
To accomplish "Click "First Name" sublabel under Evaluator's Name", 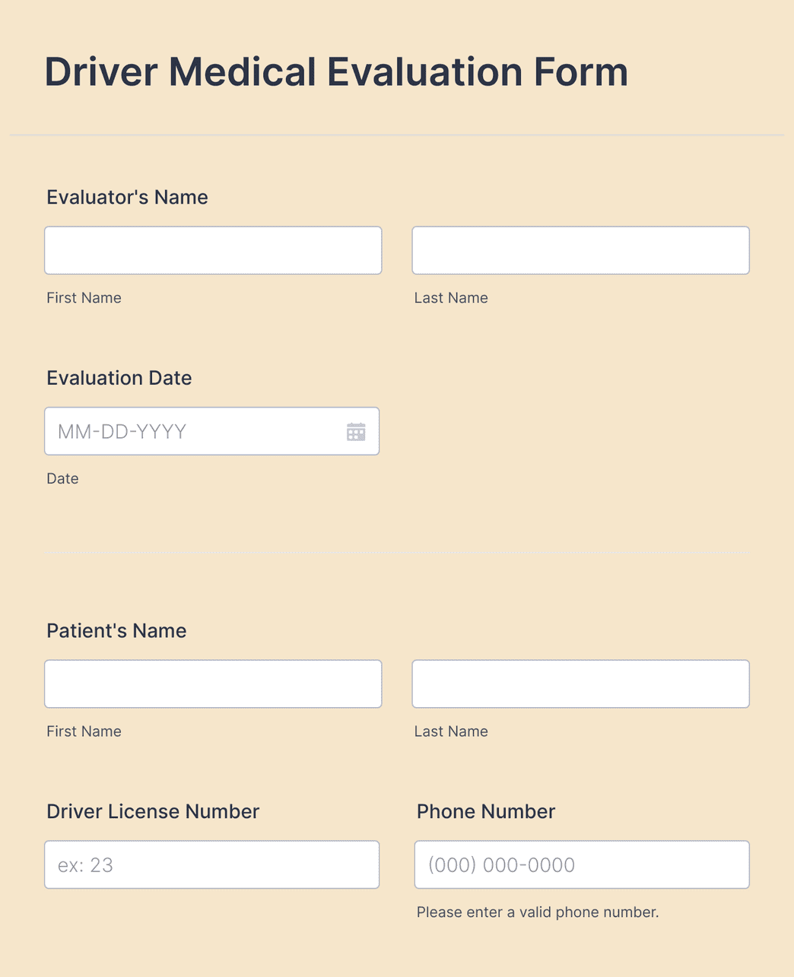I will (x=84, y=298).
